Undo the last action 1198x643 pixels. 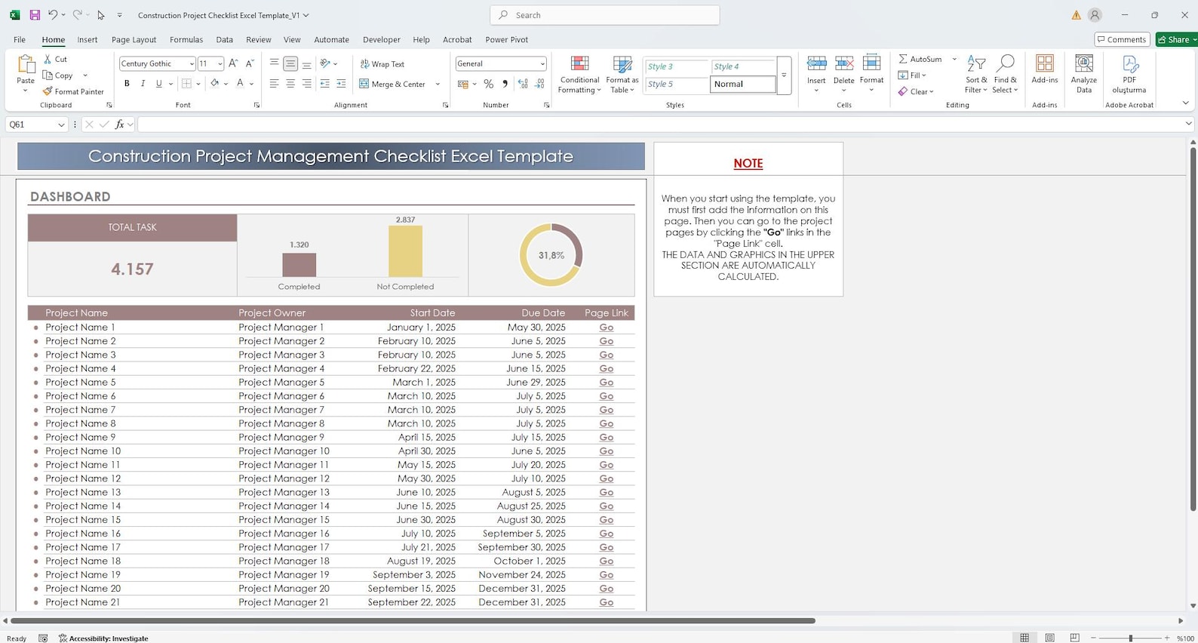(52, 15)
